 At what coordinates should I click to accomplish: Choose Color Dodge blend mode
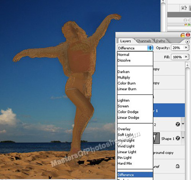click(128, 112)
